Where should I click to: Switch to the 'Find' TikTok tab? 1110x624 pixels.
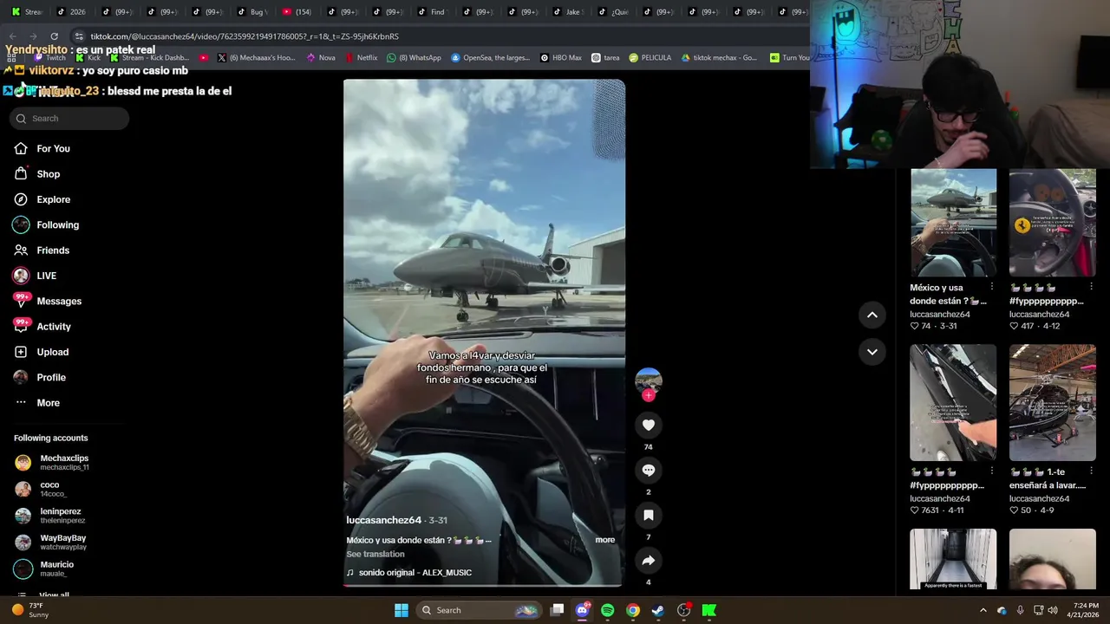click(431, 12)
